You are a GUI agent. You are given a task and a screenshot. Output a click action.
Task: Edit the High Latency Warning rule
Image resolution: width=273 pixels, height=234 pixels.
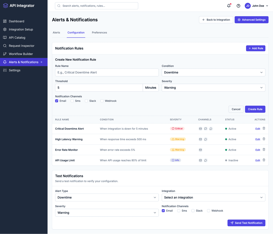(x=258, y=139)
